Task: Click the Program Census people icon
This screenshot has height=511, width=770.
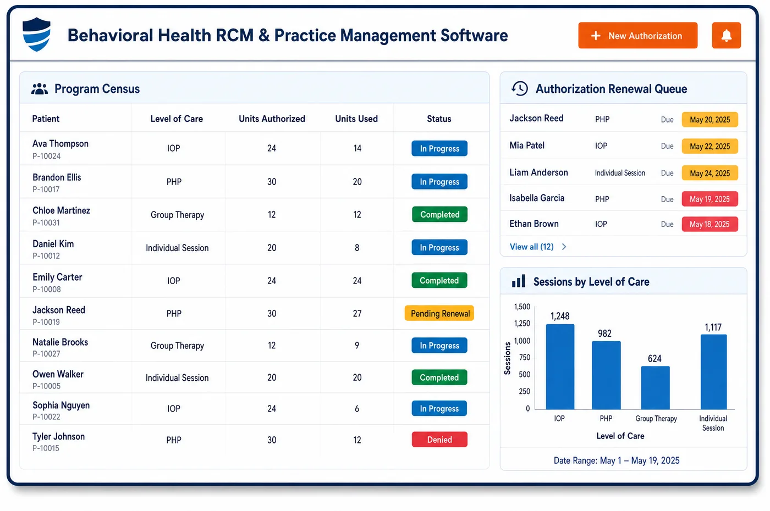Action: click(39, 89)
